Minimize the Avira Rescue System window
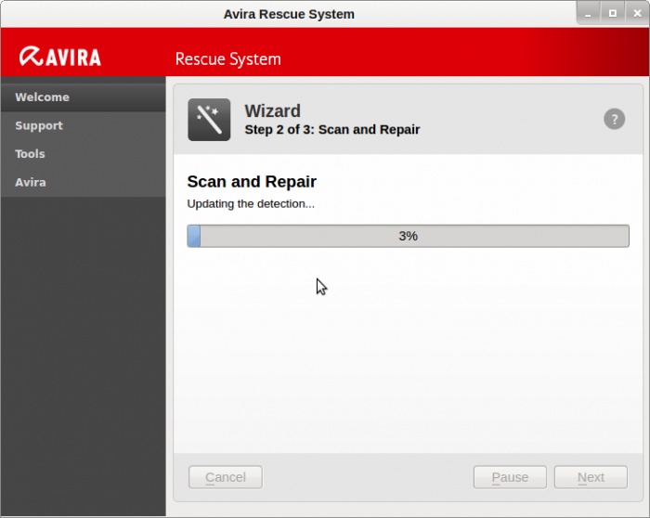Image resolution: width=650 pixels, height=518 pixels. (588, 14)
